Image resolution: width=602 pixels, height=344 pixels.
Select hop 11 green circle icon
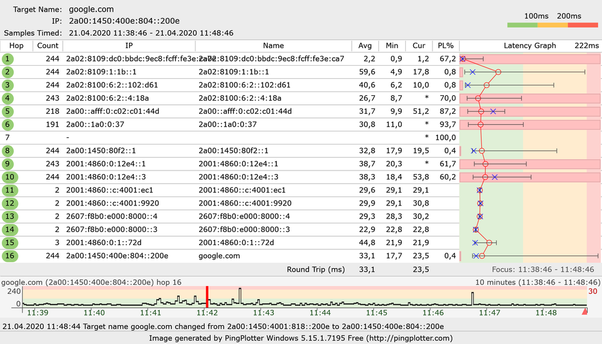point(9,190)
